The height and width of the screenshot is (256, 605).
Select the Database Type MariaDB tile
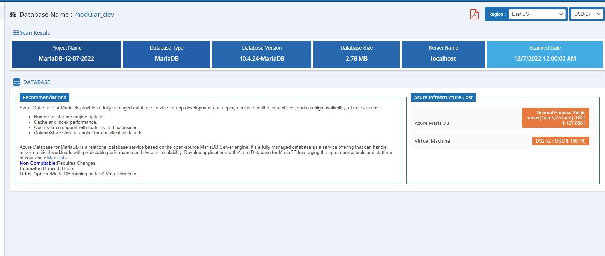166,54
